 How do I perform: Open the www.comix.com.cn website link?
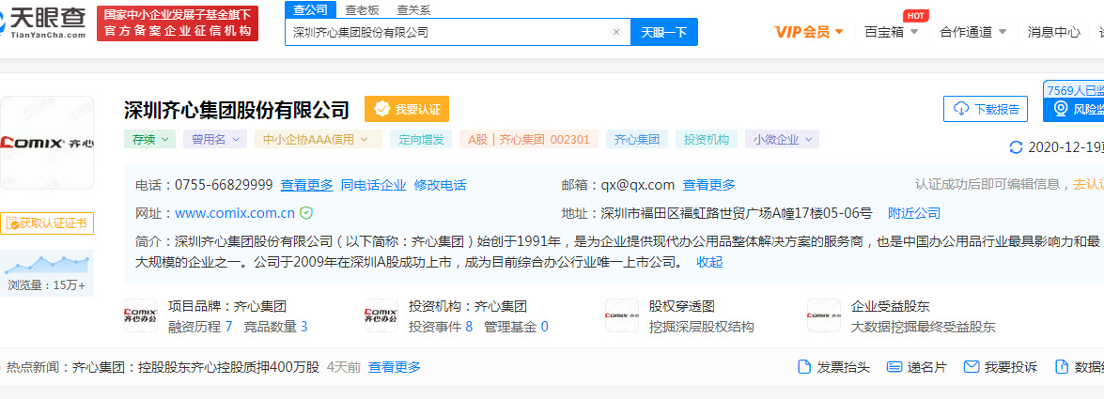(x=235, y=213)
